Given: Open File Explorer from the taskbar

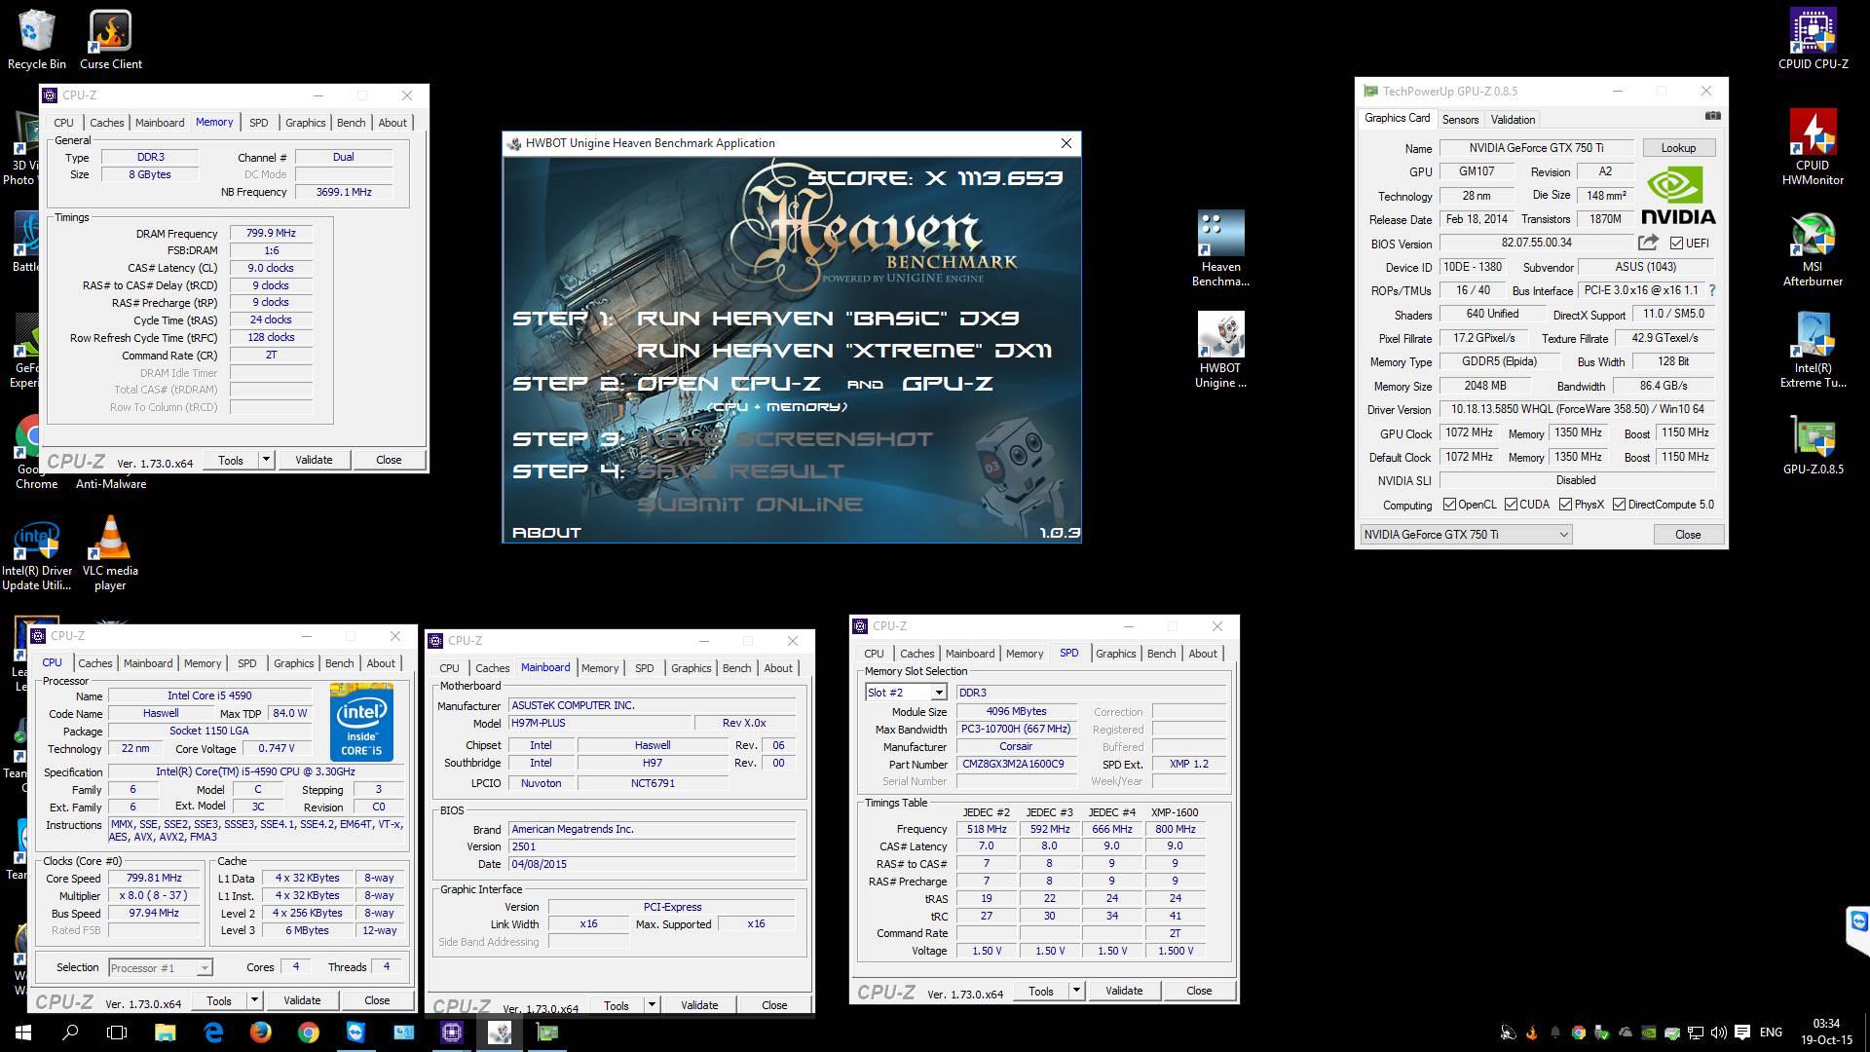Looking at the screenshot, I should [x=165, y=1033].
